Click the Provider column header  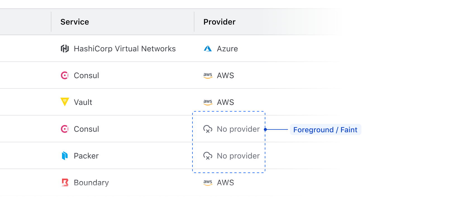click(x=219, y=22)
